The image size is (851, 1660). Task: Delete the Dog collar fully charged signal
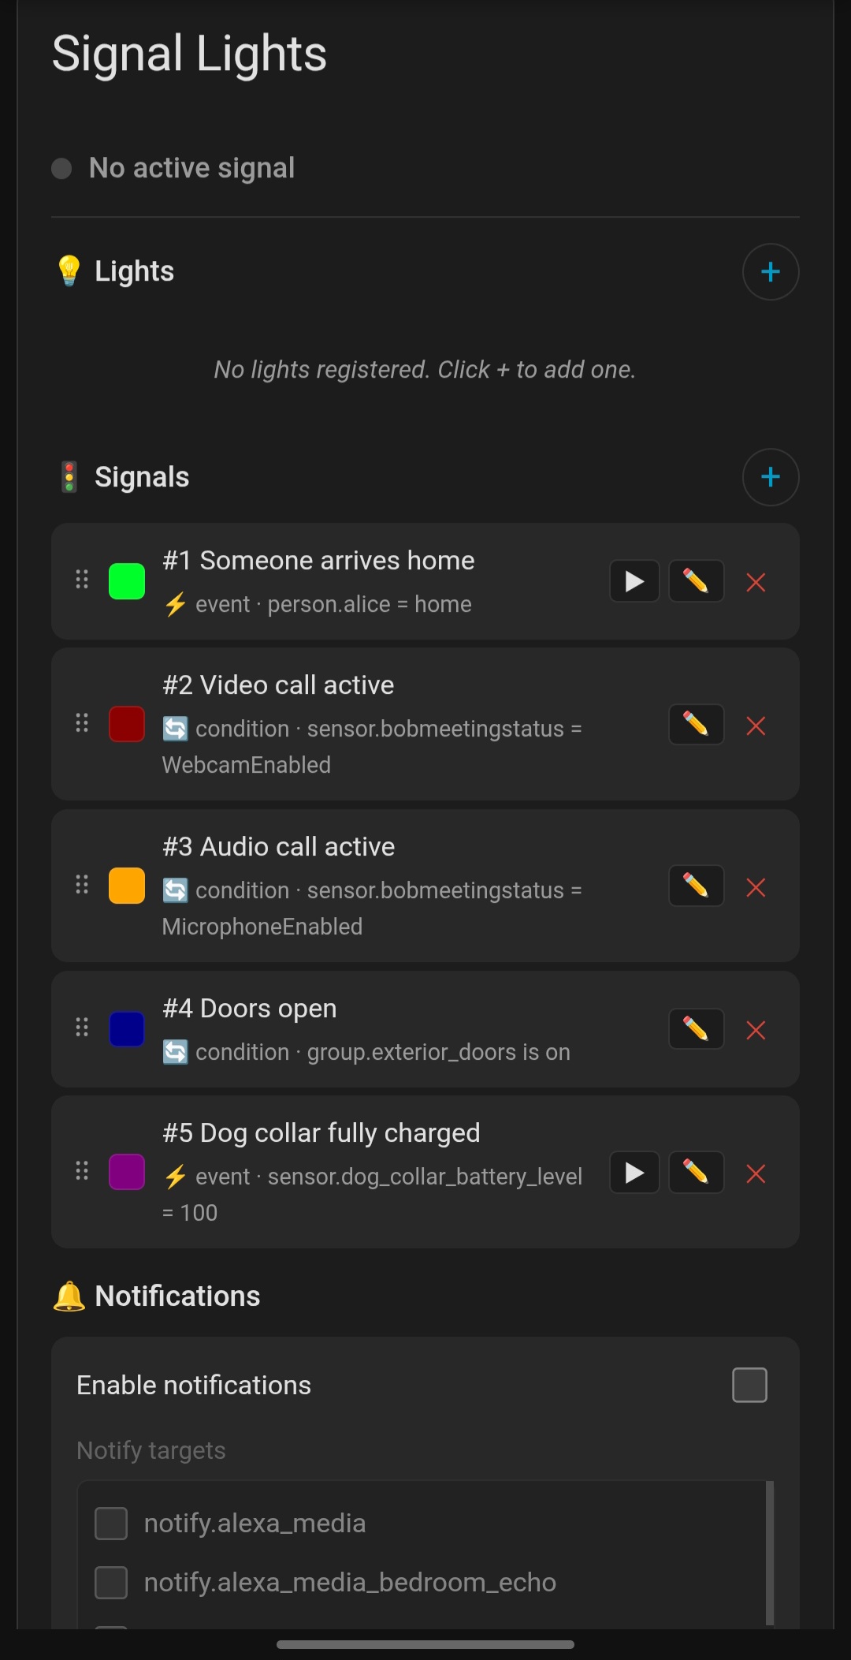(756, 1173)
